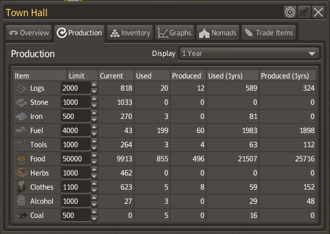Click the Food limit field showing 50000
330x234 pixels.
click(x=76, y=159)
